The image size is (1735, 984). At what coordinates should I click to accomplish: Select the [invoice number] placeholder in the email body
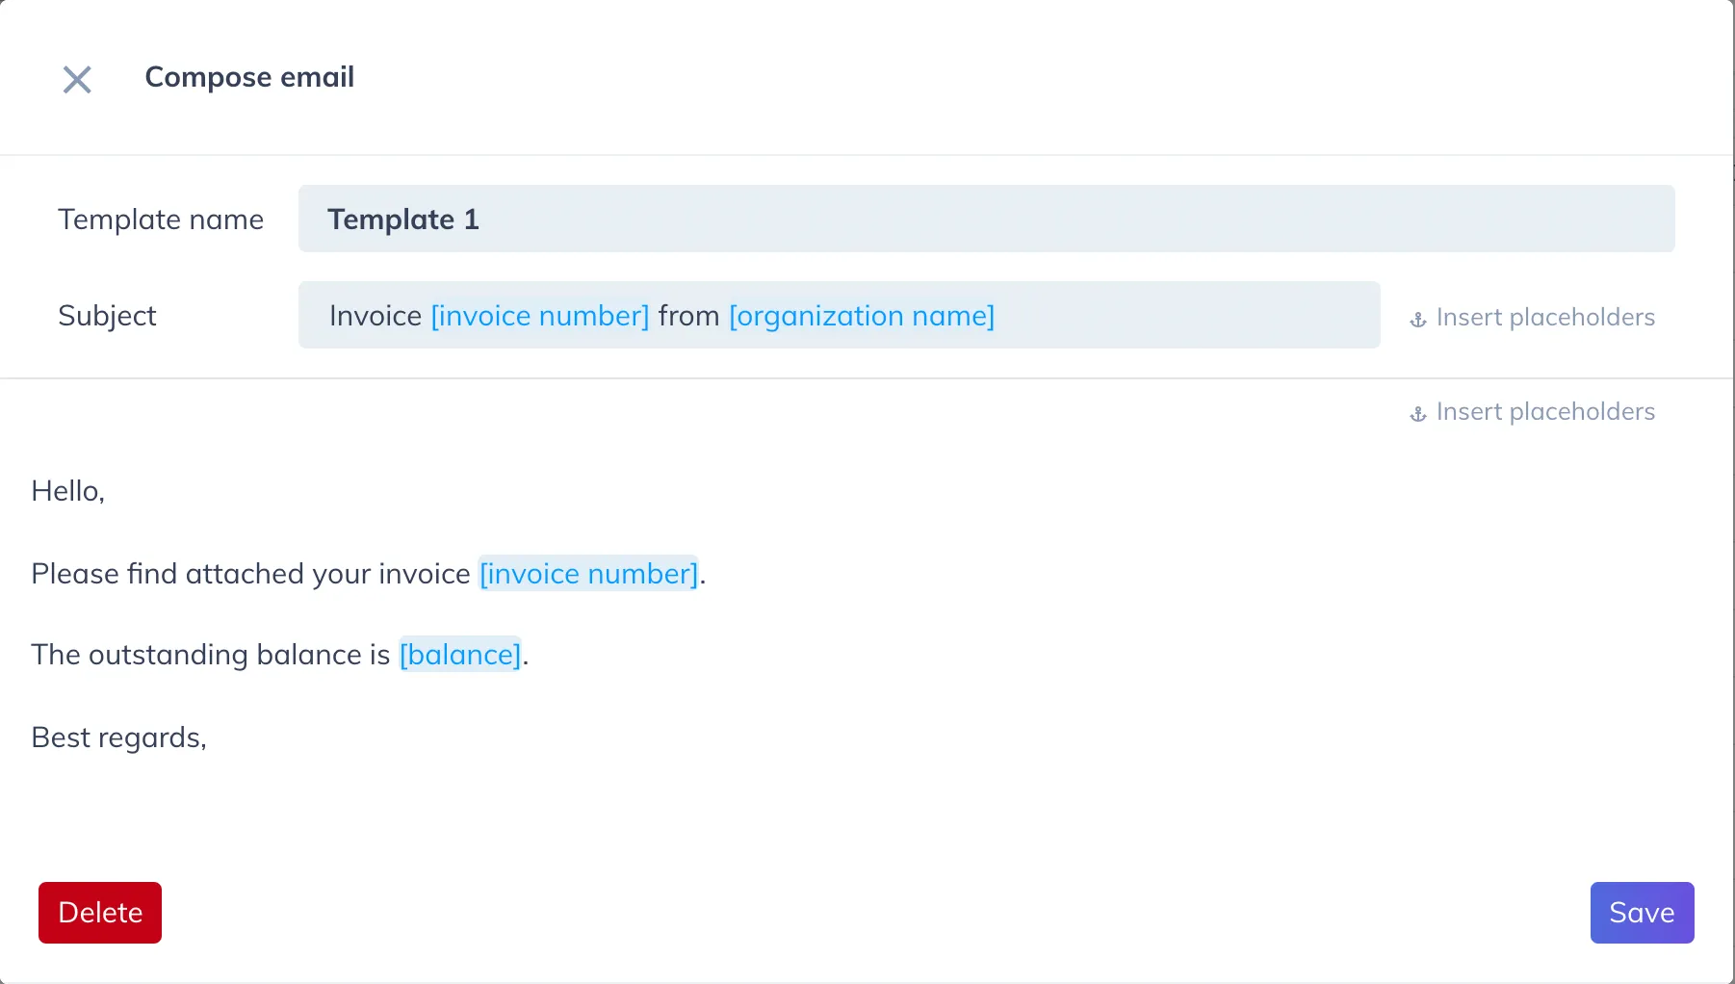pyautogui.click(x=588, y=574)
